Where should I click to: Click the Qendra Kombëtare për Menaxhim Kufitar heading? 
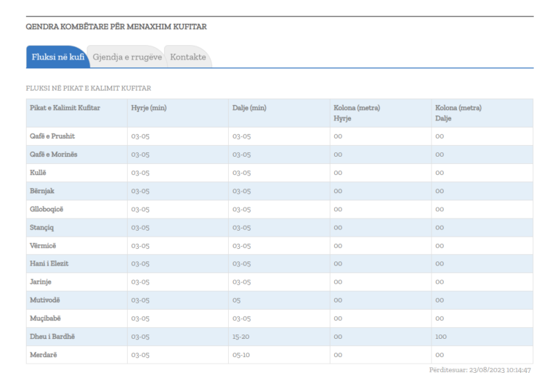116,27
